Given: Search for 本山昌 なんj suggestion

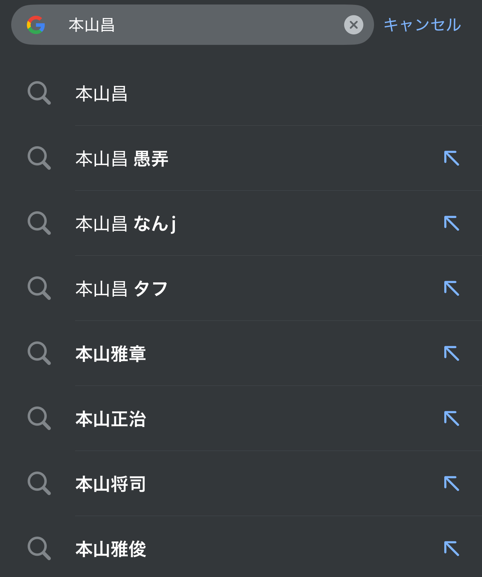Looking at the screenshot, I should click(x=126, y=224).
